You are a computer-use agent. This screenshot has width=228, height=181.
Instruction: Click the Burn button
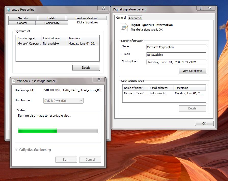66,160
